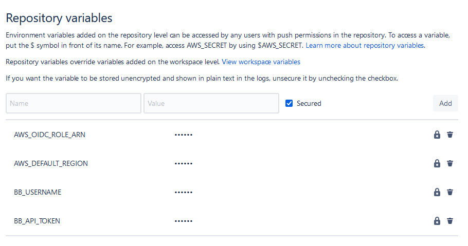Click lock icon for BB_API_TOKEN
The width and height of the screenshot is (468, 246).
437,221
